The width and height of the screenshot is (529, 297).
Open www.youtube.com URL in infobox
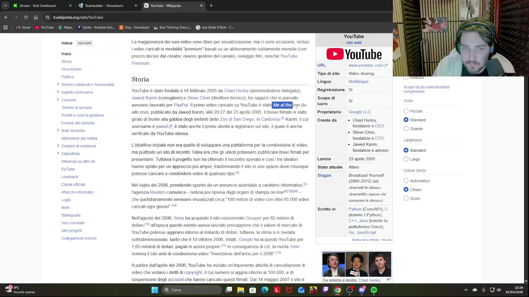tap(368, 65)
